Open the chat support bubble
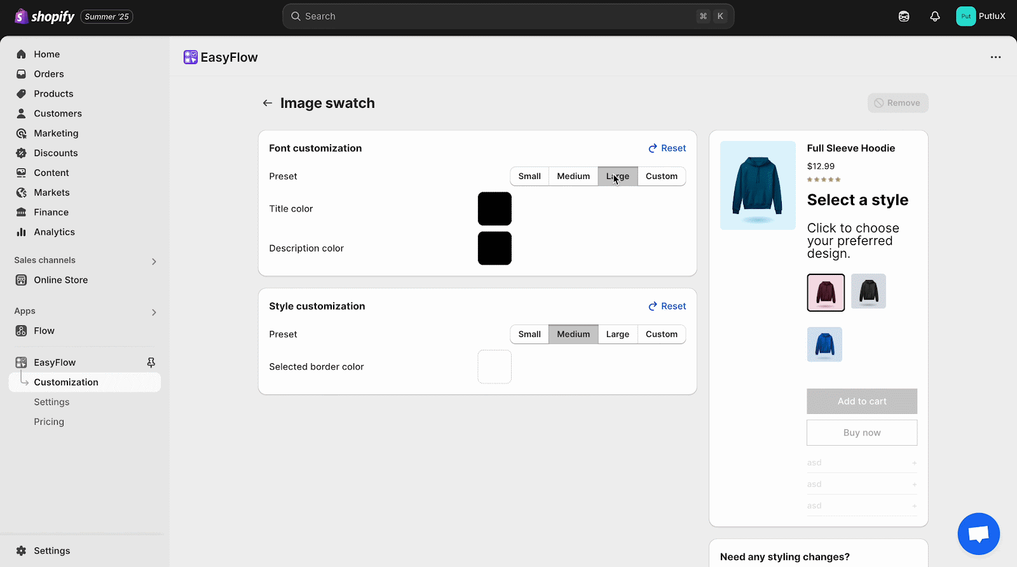The width and height of the screenshot is (1017, 567). click(x=979, y=534)
